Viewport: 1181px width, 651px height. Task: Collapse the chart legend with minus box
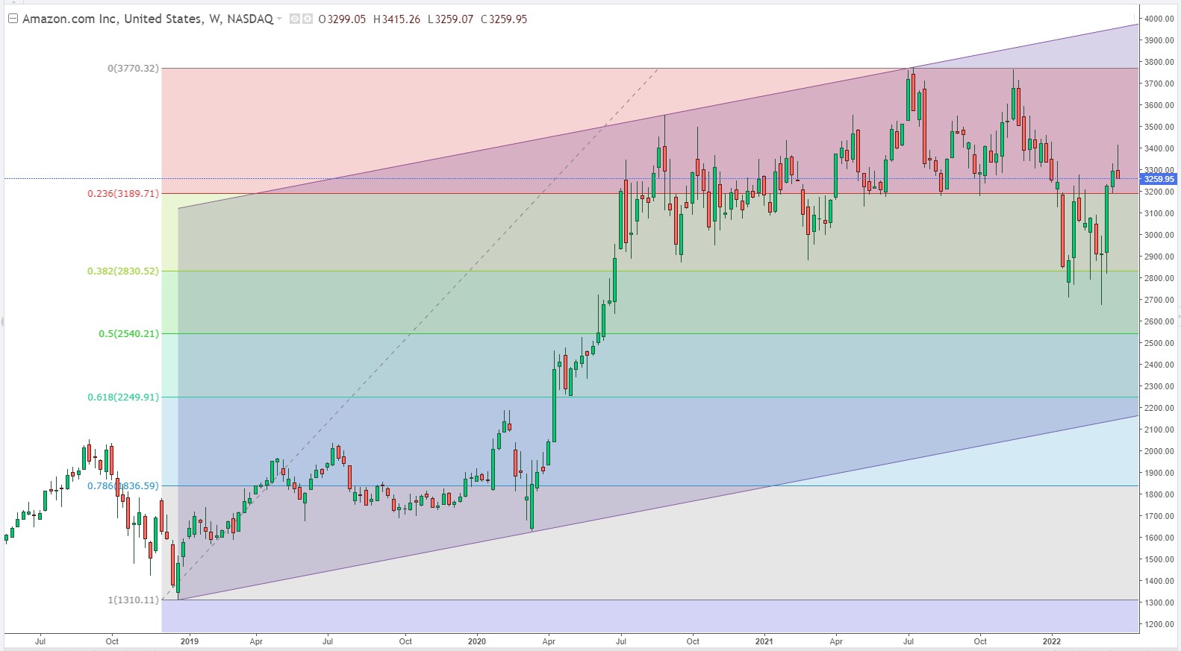pos(13,19)
